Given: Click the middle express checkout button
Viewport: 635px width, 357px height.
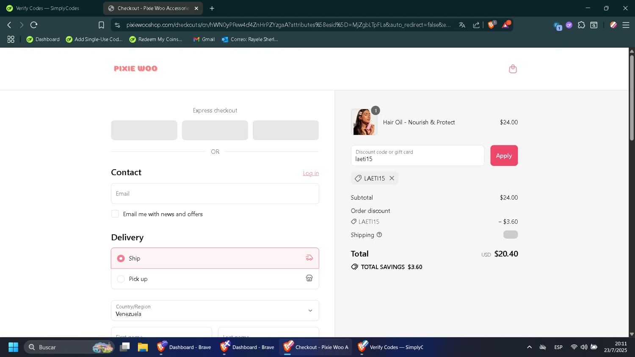Looking at the screenshot, I should (215, 130).
